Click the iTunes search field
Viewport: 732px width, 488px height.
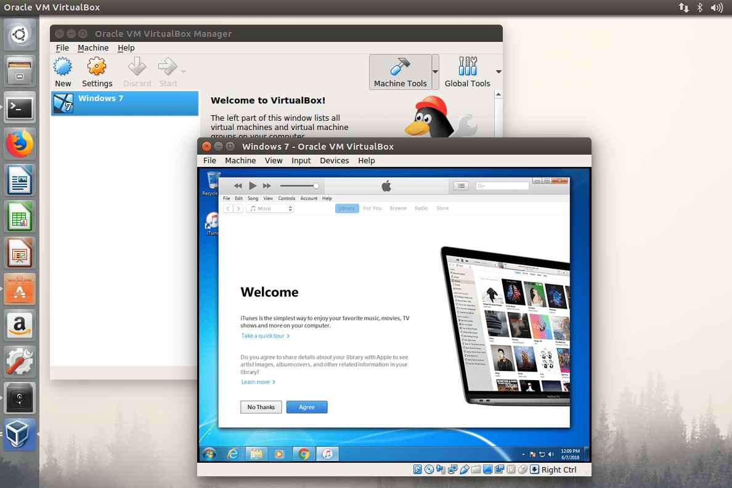click(502, 186)
